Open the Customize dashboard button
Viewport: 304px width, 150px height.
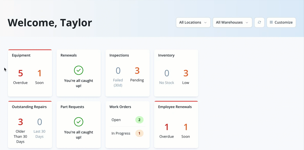pyautogui.click(x=281, y=22)
